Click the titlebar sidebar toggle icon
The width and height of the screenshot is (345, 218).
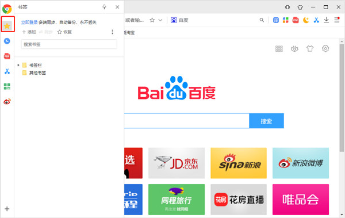287,7
